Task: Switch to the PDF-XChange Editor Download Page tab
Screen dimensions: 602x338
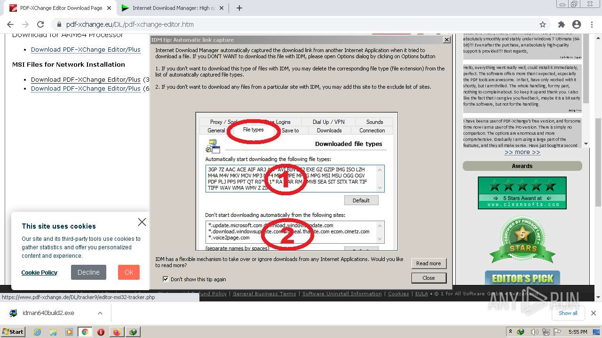Action: 61,8
